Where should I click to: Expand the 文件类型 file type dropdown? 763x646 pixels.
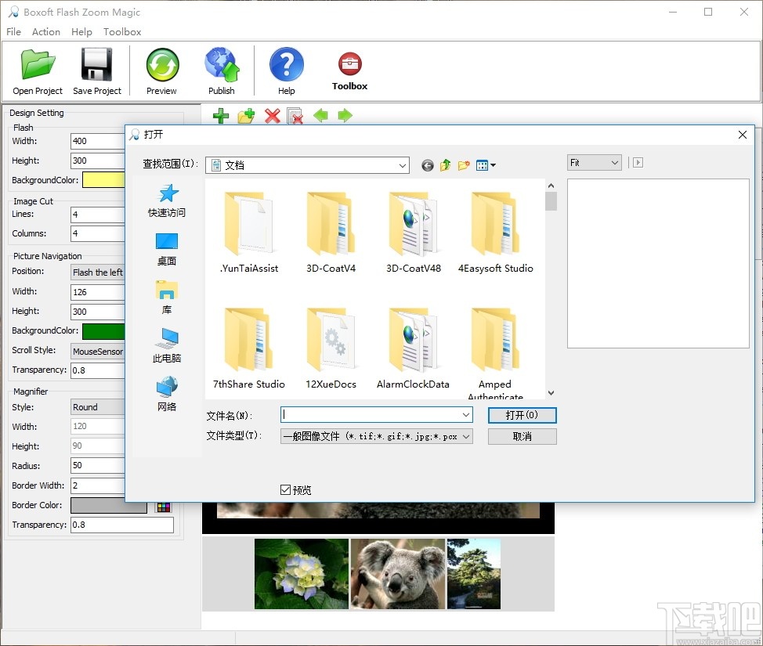466,436
